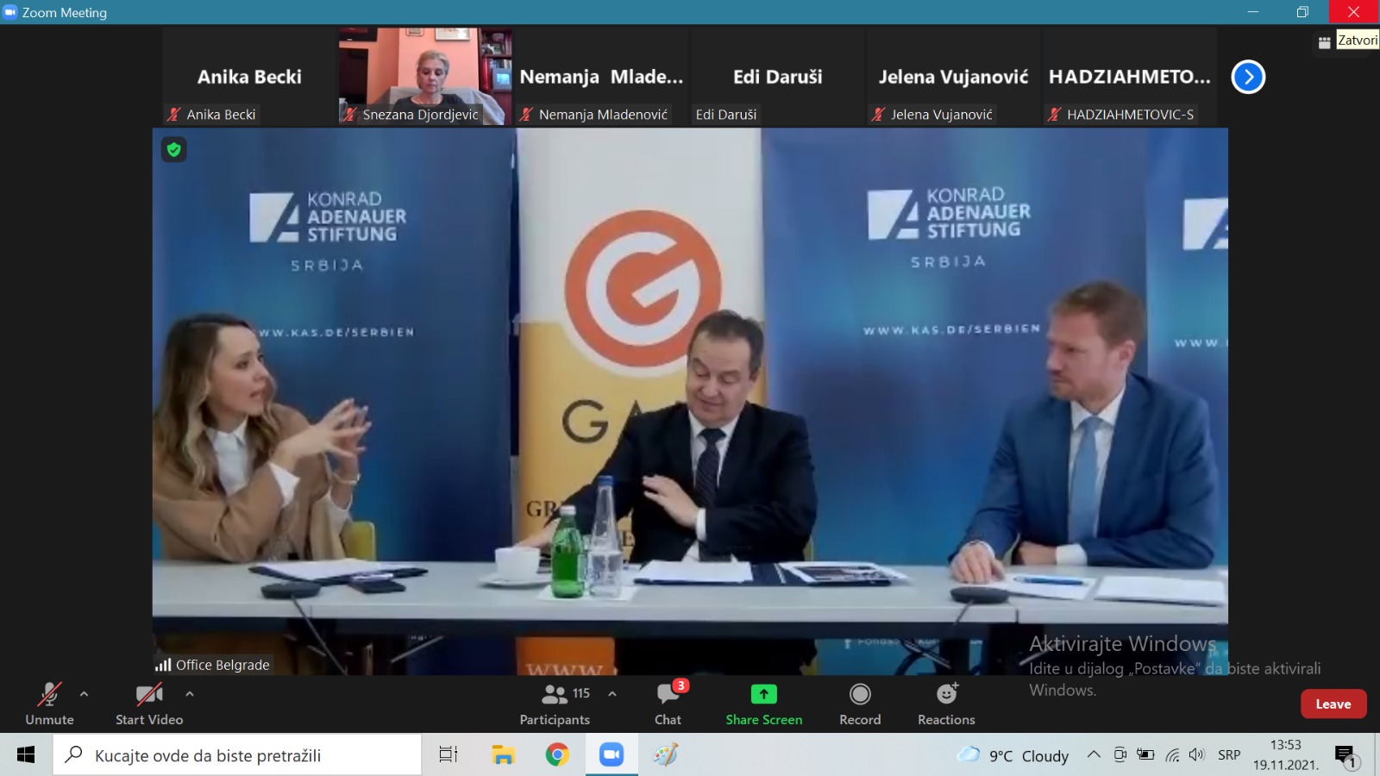Show hidden system tray icons
Screen dimensions: 1380x776
point(1094,754)
